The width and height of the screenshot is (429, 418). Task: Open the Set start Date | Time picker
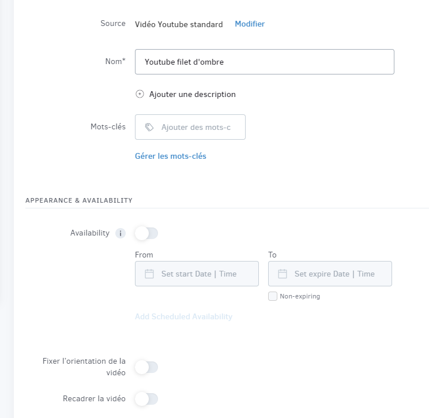pyautogui.click(x=197, y=274)
